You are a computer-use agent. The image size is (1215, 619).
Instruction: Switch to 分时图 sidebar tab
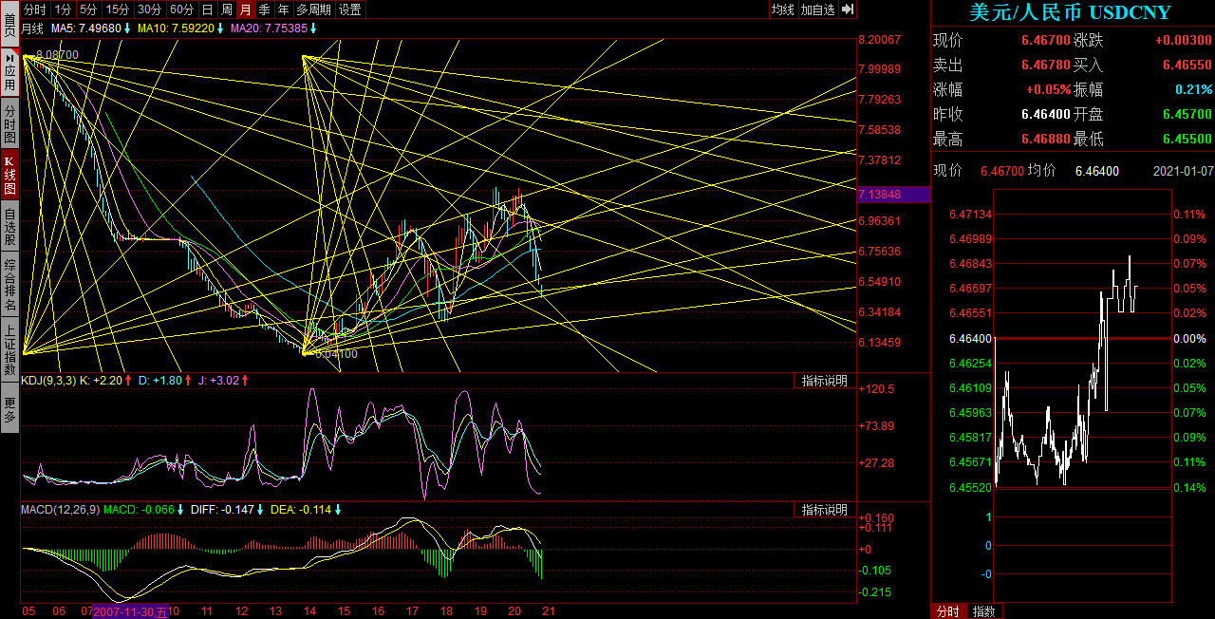tap(9, 122)
